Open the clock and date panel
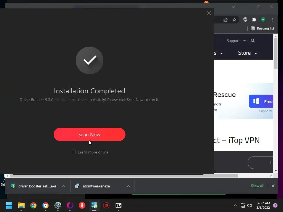The width and height of the screenshot is (283, 212). 263,205
